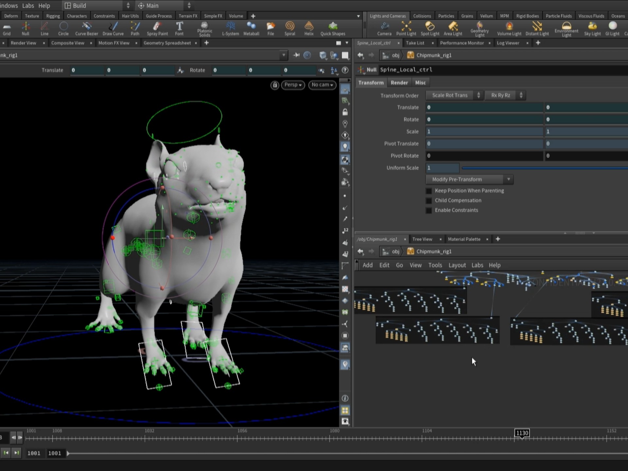The height and width of the screenshot is (471, 628).
Task: Open the network editor Tools menu
Action: pos(435,265)
